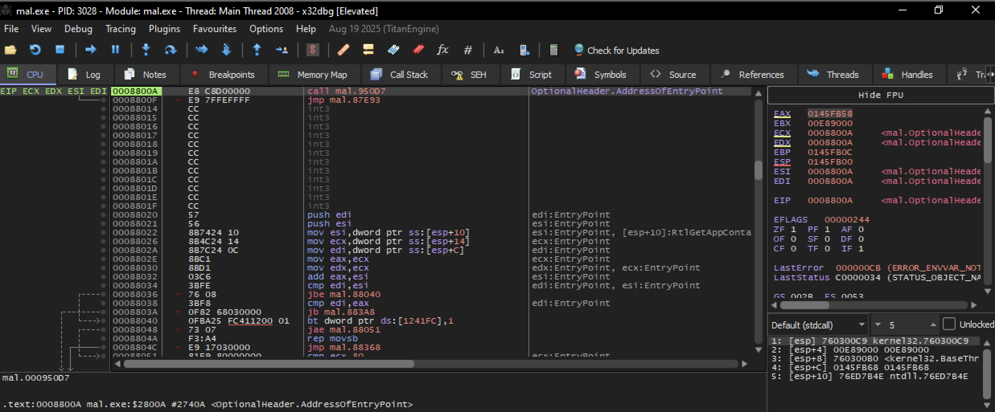
Task: Click the EFLAGS value 00000244
Action: pyautogui.click(x=847, y=220)
